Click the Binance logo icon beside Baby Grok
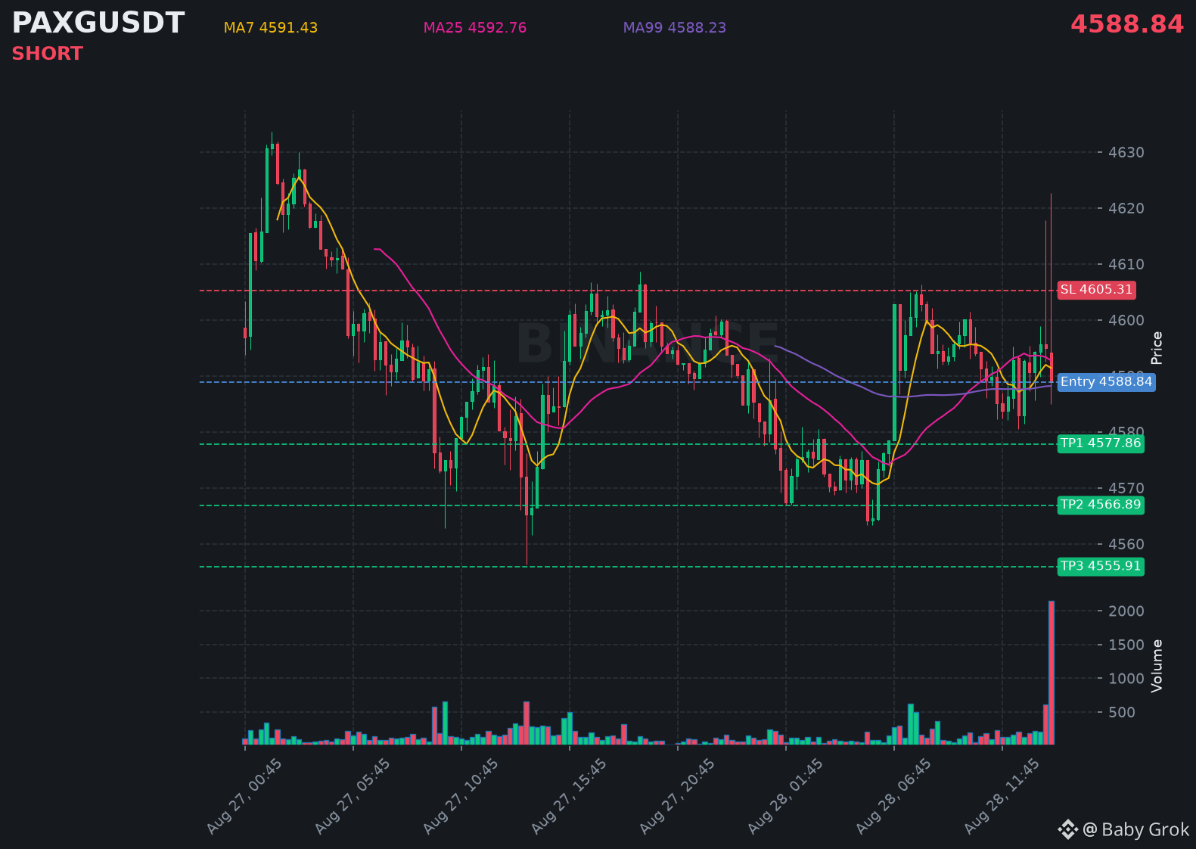The height and width of the screenshot is (849, 1196). 1067,830
